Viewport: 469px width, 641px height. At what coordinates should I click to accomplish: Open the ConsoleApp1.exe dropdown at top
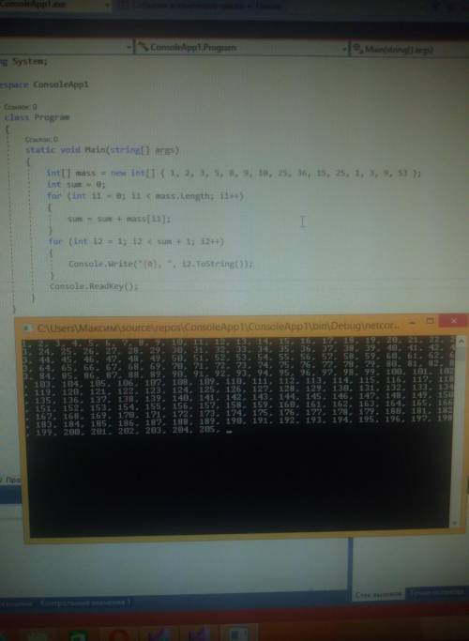click(x=107, y=5)
